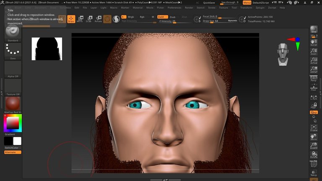Activate the Rotate gizmo button
The width and height of the screenshot is (322, 181).
tap(98, 19)
